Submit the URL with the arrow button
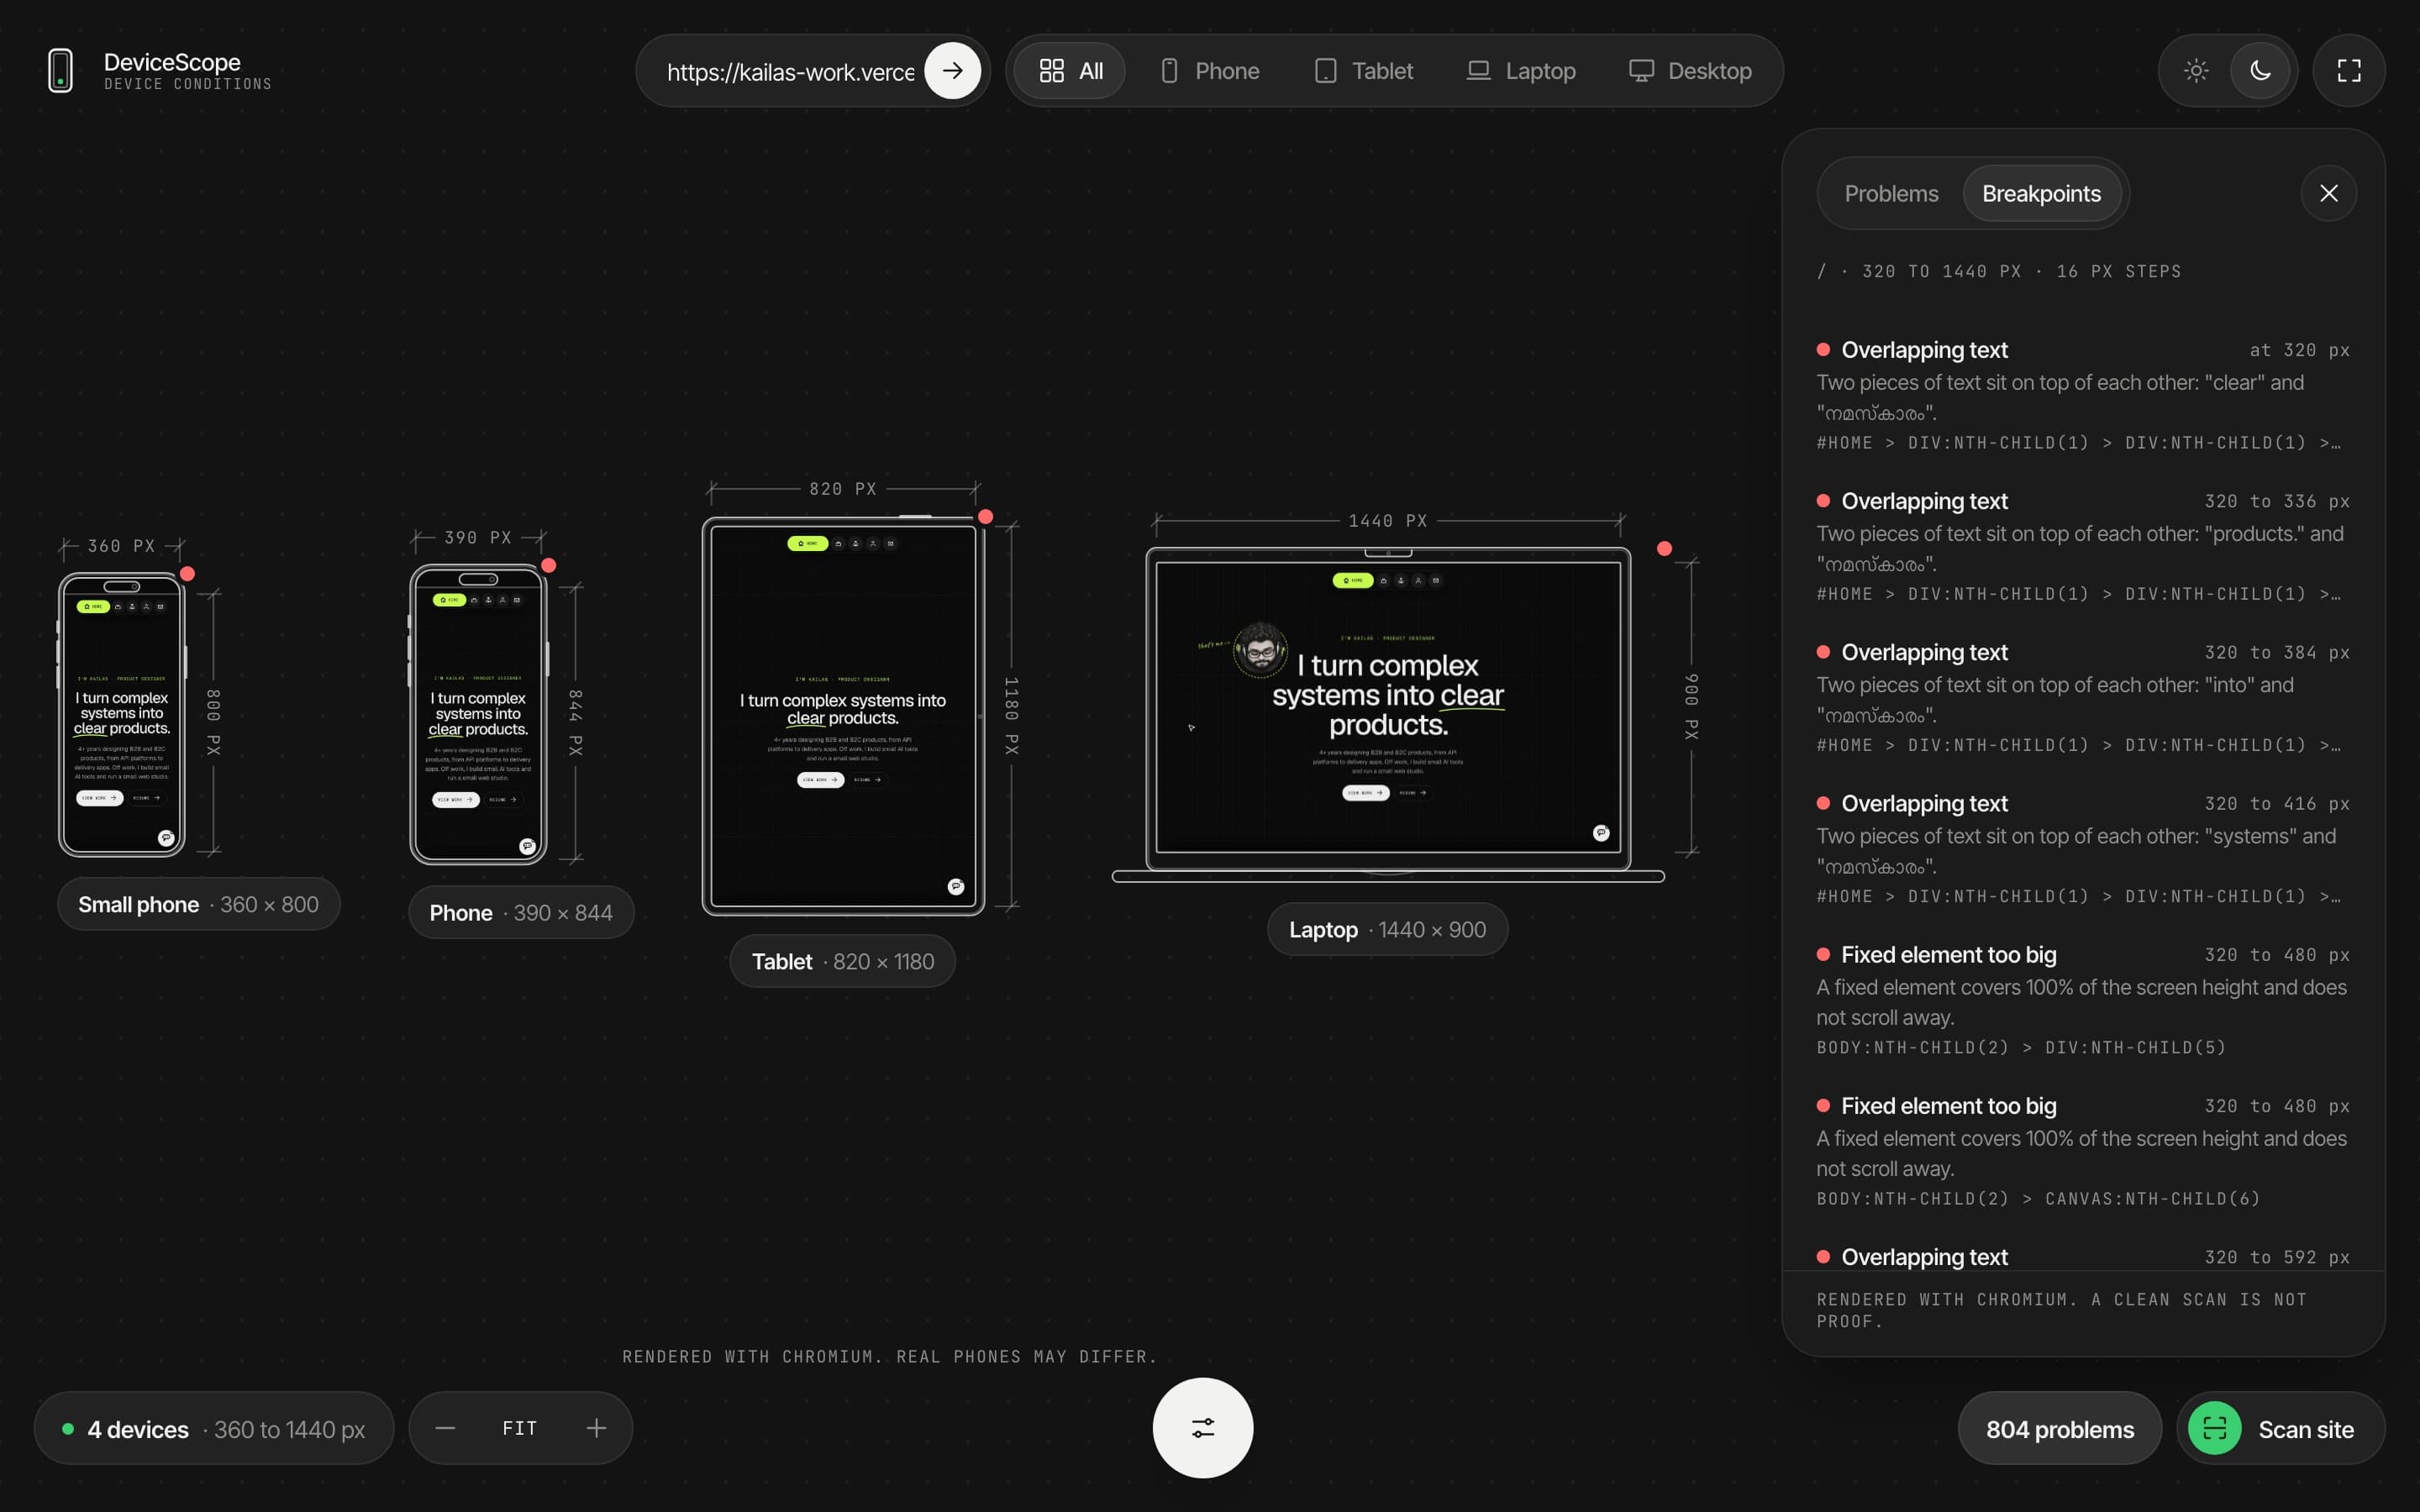The image size is (2420, 1512). [952, 71]
